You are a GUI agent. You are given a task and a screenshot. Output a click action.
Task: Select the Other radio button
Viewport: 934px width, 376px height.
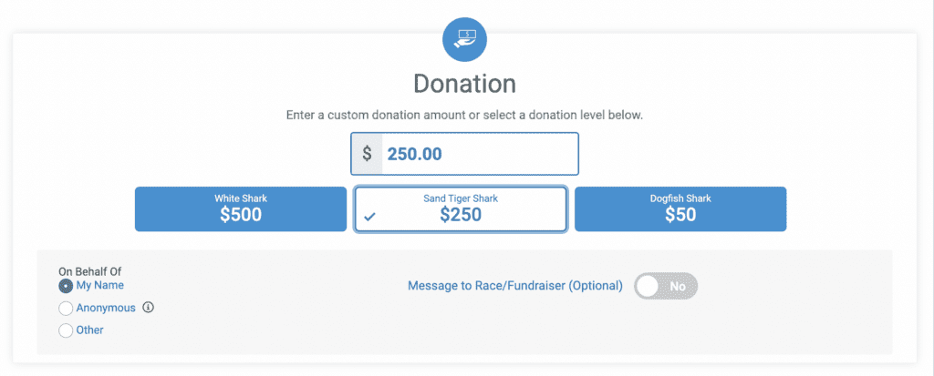click(66, 330)
